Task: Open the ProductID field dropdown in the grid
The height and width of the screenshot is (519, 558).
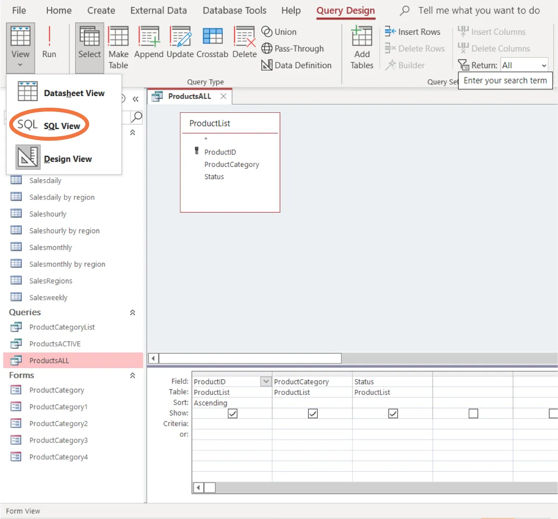Action: click(266, 381)
